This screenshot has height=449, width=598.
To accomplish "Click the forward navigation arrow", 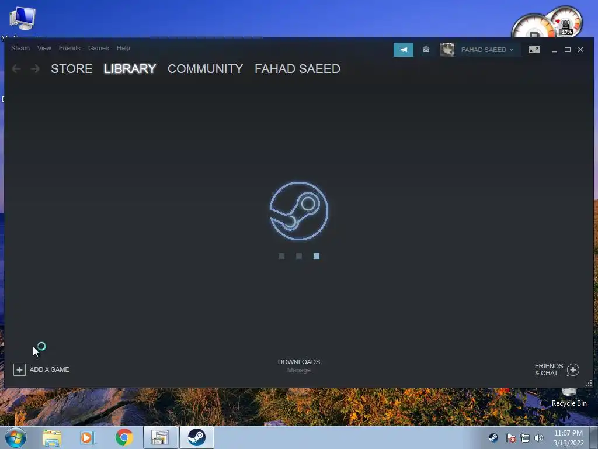I will pyautogui.click(x=35, y=69).
